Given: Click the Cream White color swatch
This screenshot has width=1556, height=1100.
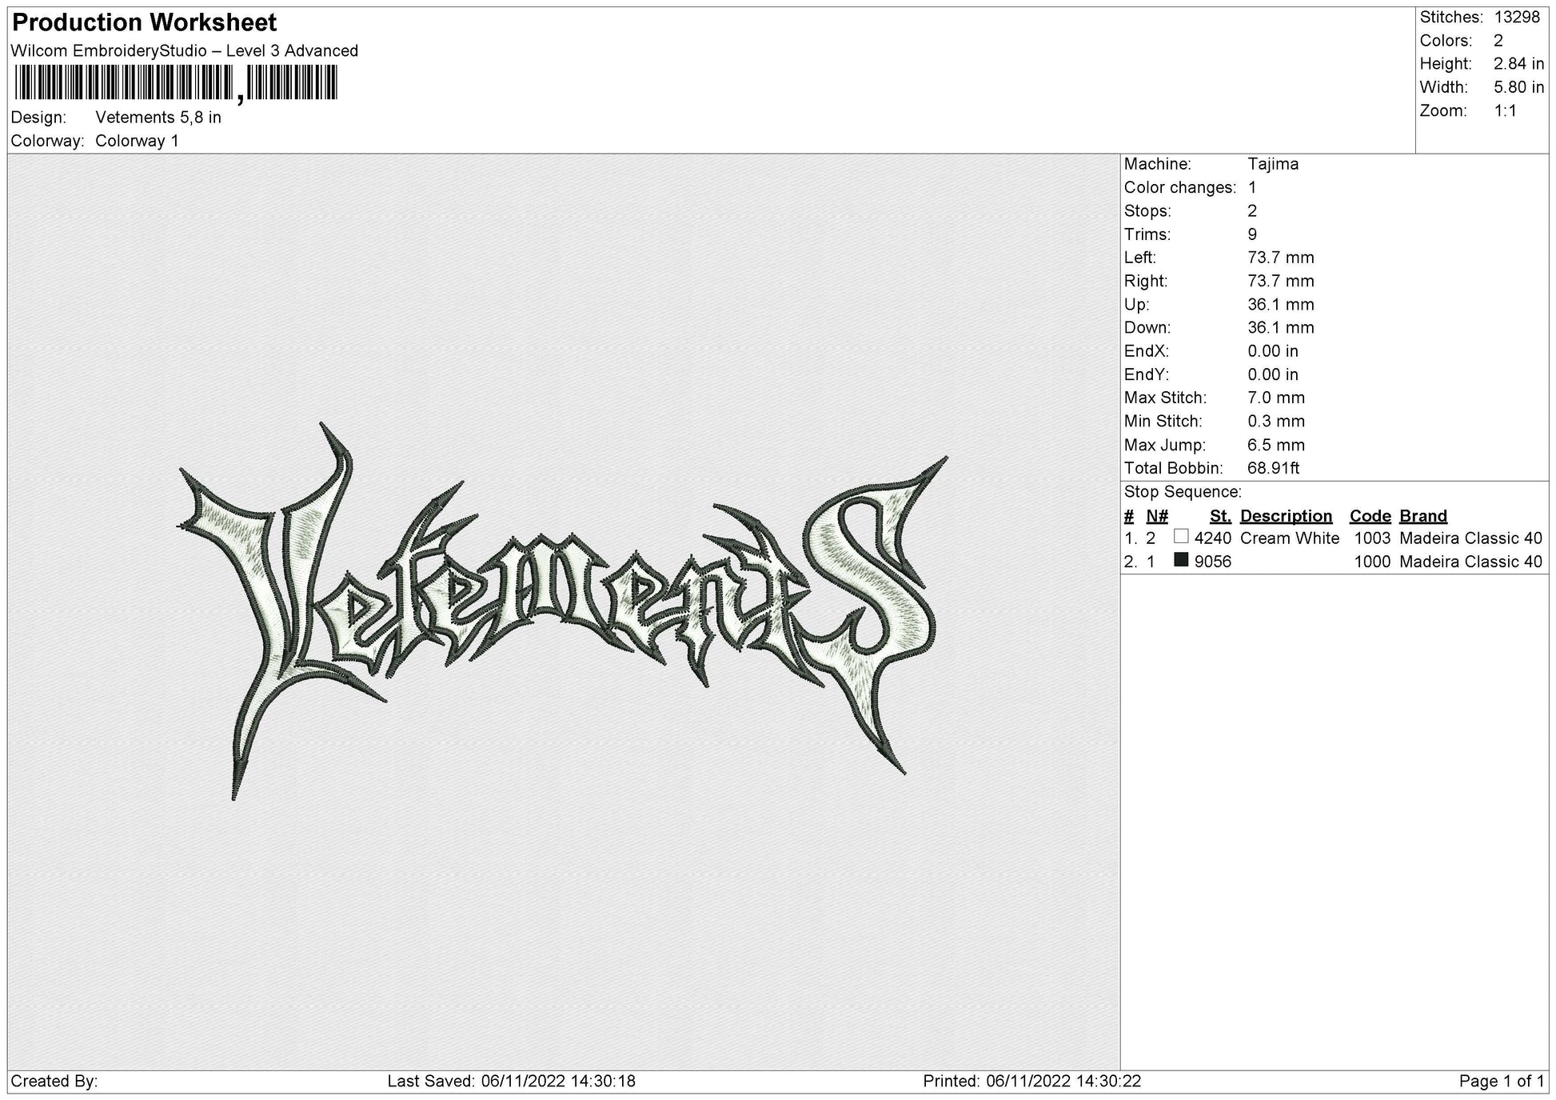Looking at the screenshot, I should coord(1181,537).
